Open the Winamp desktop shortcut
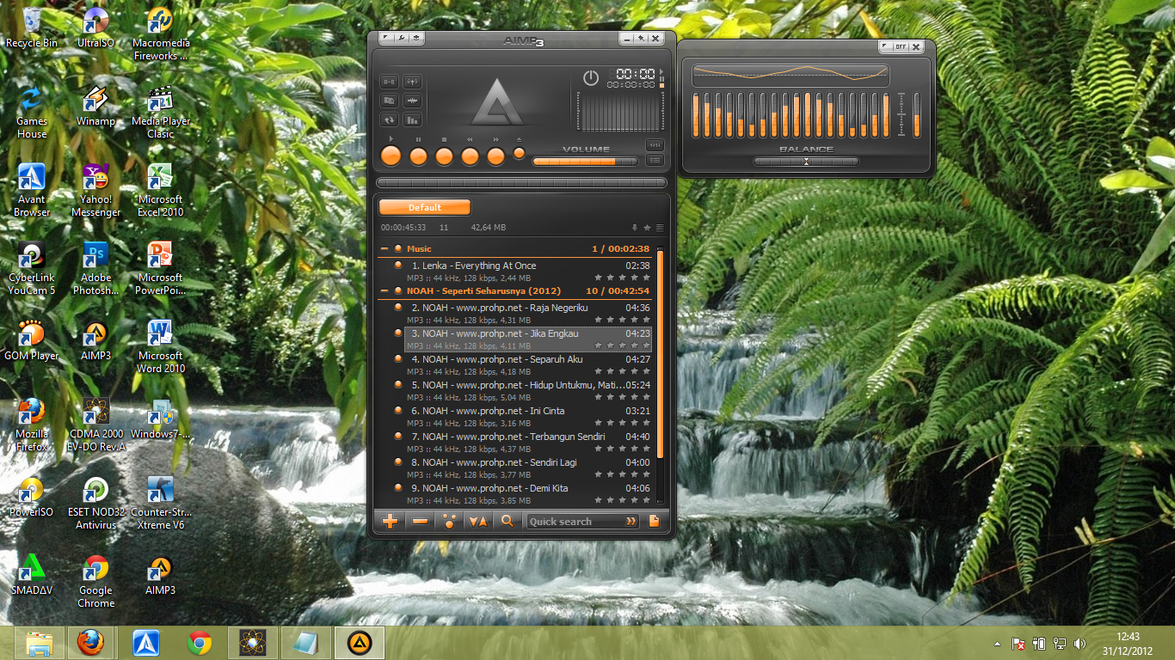The width and height of the screenshot is (1175, 660). click(95, 108)
